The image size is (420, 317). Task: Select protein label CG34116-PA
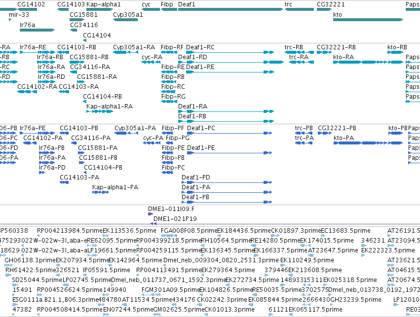point(91,138)
